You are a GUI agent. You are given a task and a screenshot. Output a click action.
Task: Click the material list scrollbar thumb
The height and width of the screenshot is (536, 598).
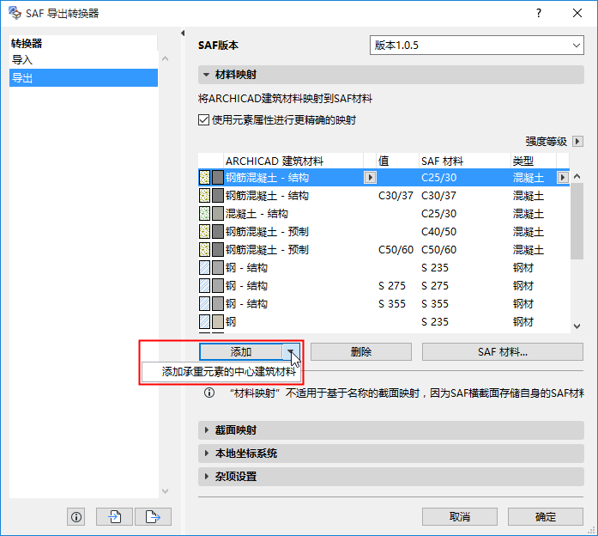tap(577, 222)
